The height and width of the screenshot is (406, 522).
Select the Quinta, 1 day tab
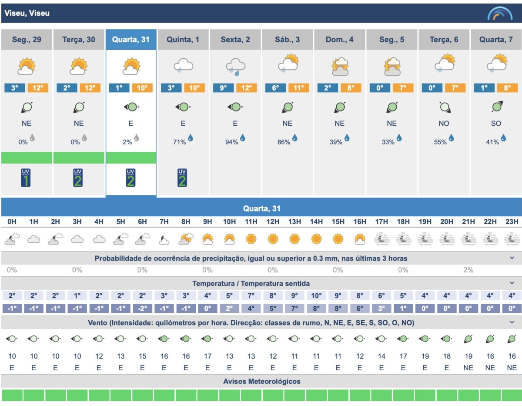click(x=183, y=40)
